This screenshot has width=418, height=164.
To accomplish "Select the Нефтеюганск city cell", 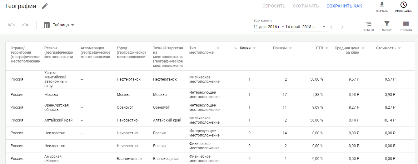I will click(128, 79).
